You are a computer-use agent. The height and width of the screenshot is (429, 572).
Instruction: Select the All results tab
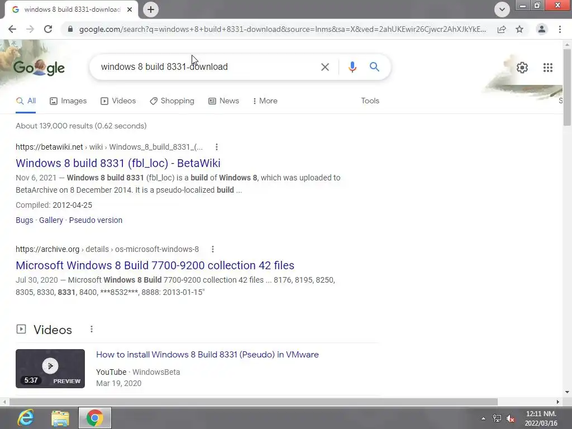[26, 101]
